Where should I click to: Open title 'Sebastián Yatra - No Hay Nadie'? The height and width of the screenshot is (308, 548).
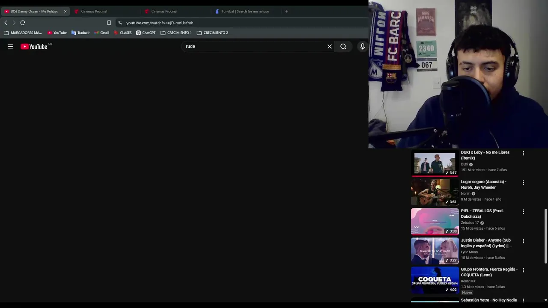tap(488, 300)
